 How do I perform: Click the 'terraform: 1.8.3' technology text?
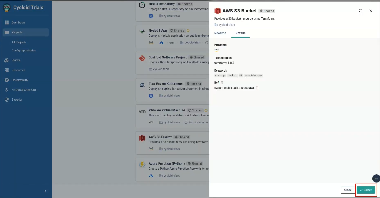[224, 63]
